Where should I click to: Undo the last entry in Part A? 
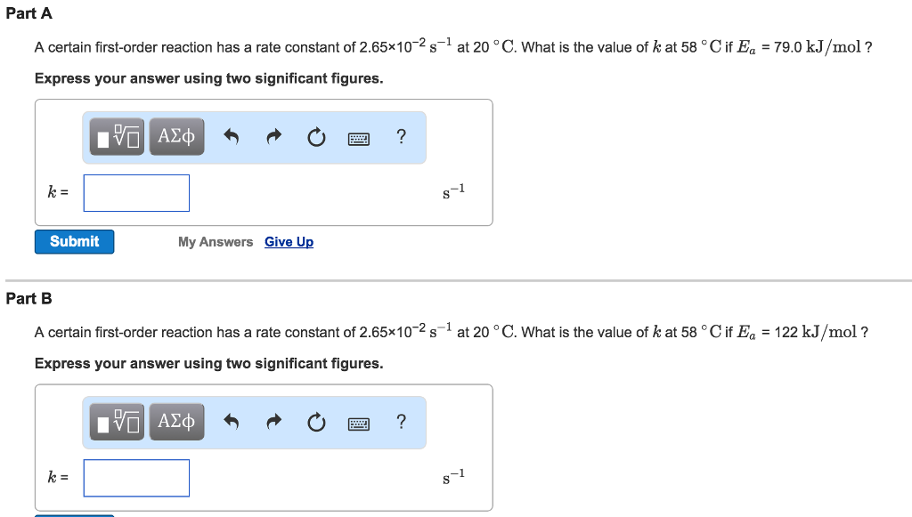[x=231, y=136]
